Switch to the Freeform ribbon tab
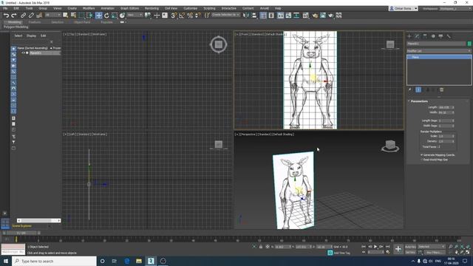 (x=35, y=22)
